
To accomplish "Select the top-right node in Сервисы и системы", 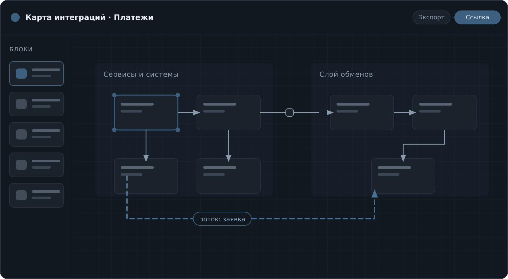I will (229, 113).
